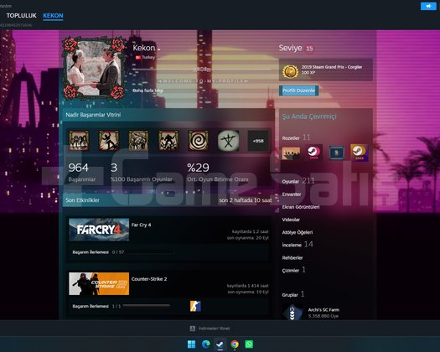Show the remaining +958 achievements
This screenshot has height=352, width=440.
click(258, 141)
